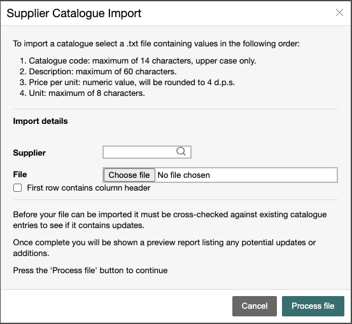Close the Supplier Catalogue Import dialog
The width and height of the screenshot is (352, 324).
click(x=339, y=13)
